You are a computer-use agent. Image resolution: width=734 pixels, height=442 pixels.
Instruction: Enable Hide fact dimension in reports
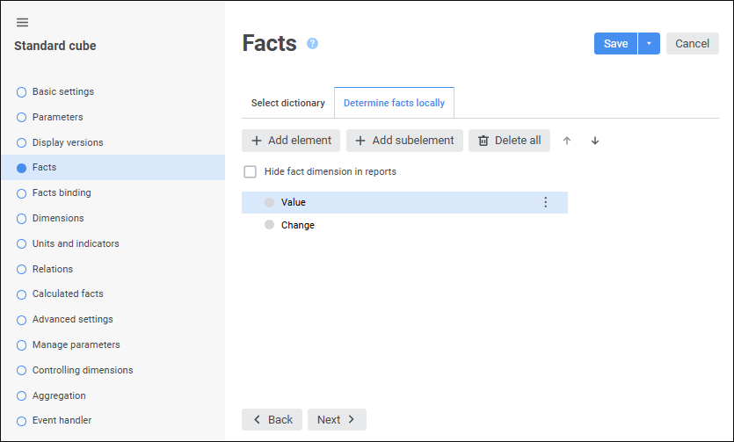(251, 172)
